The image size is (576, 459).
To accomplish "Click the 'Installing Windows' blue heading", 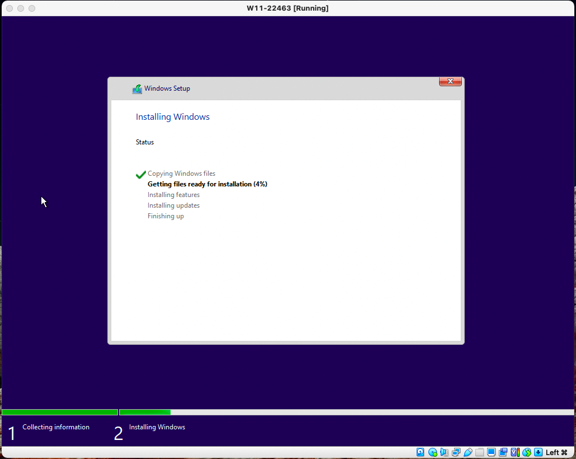I will [x=173, y=117].
